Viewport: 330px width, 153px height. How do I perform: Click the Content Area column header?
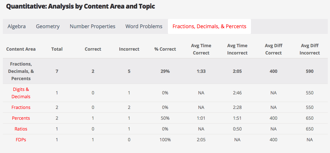coord(21,49)
